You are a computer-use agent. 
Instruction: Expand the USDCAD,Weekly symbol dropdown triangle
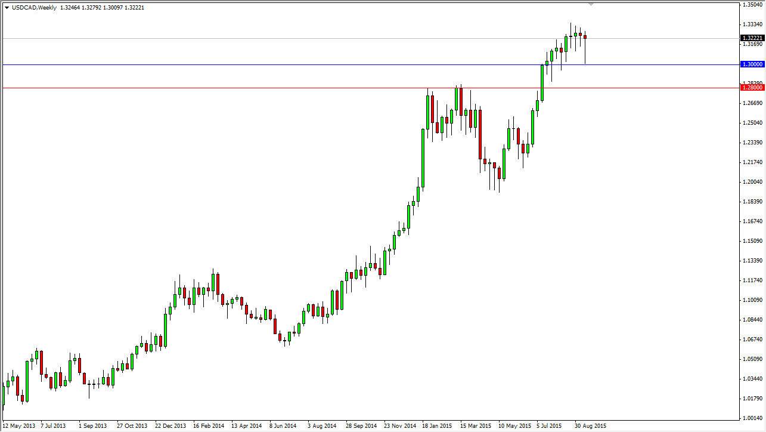(x=7, y=7)
